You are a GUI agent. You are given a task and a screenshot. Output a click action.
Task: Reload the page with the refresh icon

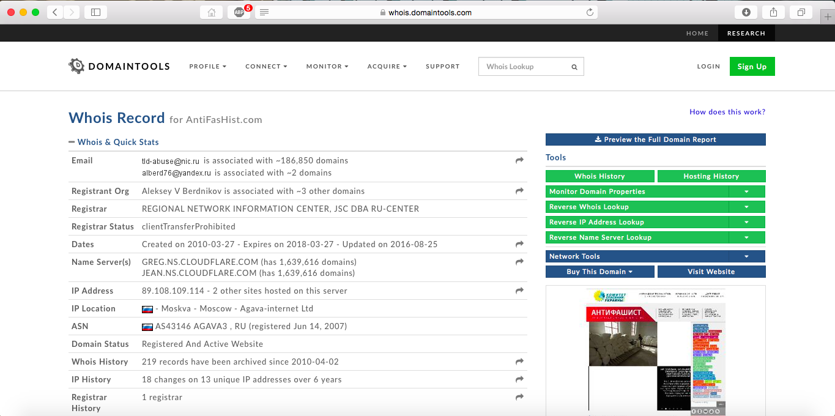pos(590,12)
